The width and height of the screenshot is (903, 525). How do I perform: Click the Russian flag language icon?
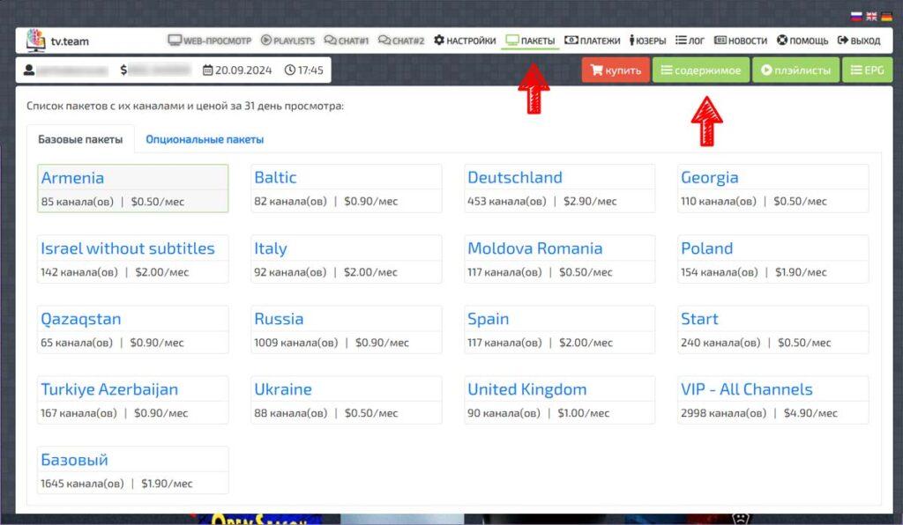pyautogui.click(x=856, y=17)
